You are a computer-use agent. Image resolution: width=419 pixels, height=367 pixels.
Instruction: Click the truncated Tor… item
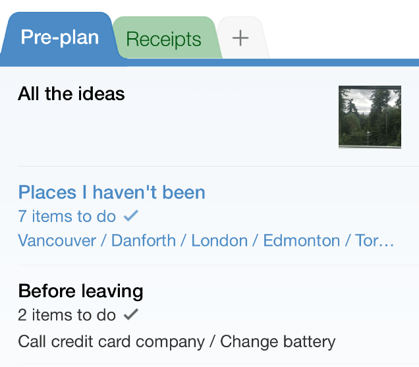(x=374, y=240)
